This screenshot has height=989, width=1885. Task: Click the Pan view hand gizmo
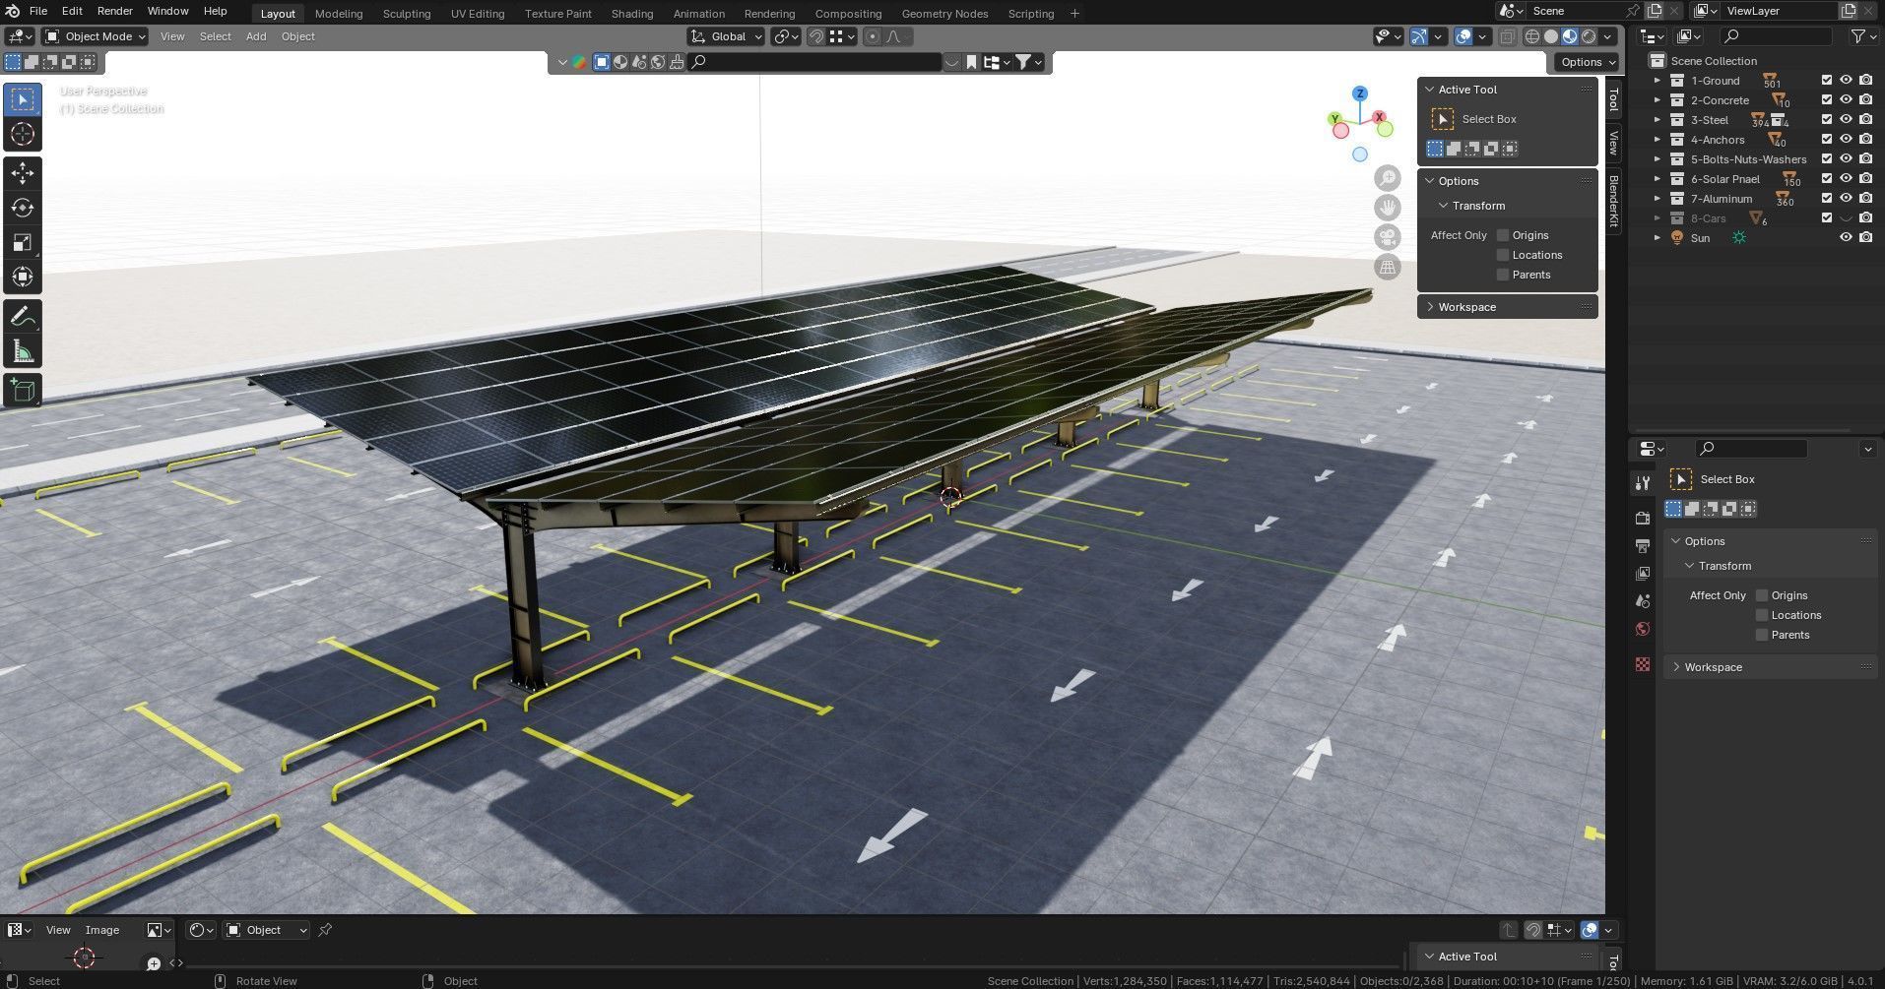[x=1388, y=208]
